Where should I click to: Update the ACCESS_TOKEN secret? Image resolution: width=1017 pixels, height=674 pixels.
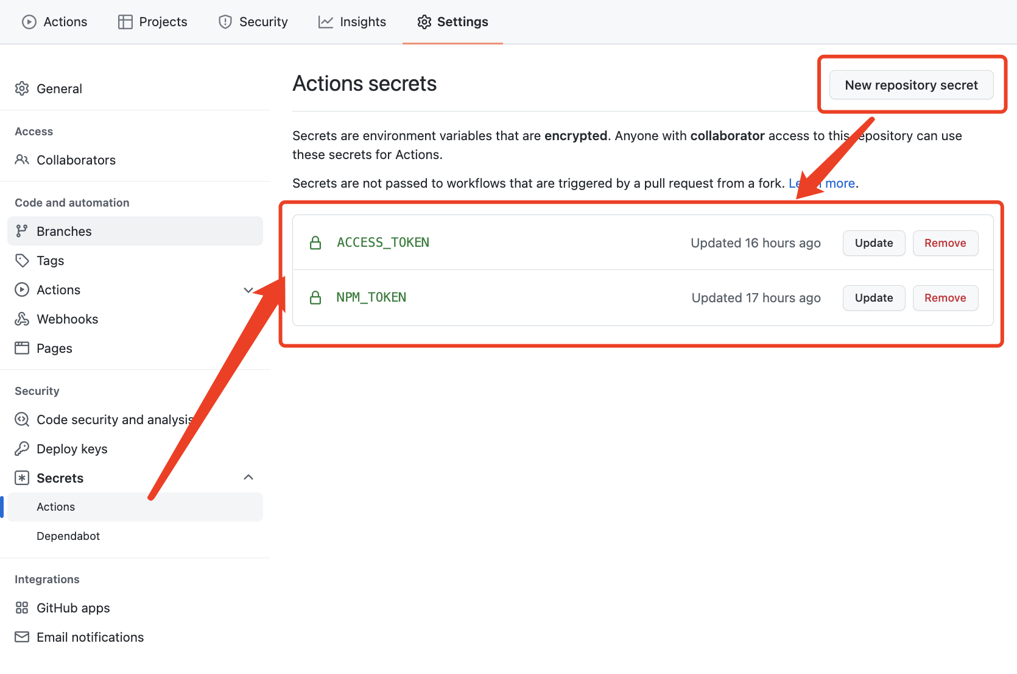tap(874, 243)
